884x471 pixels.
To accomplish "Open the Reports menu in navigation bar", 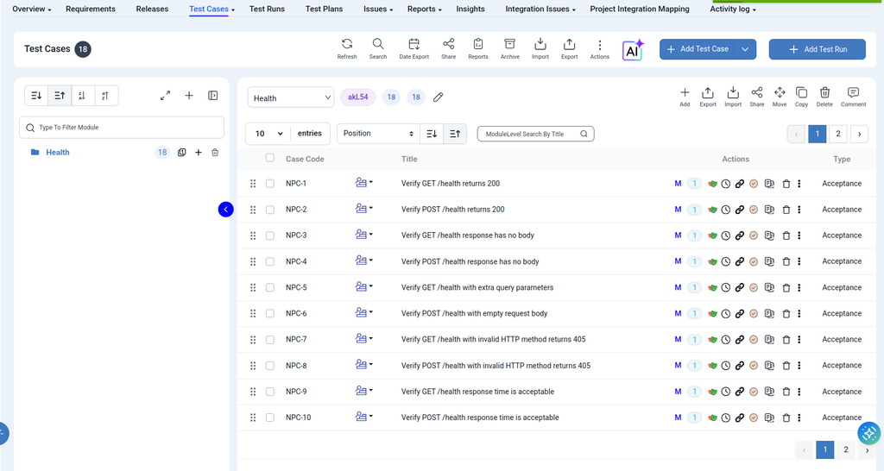I will click(425, 9).
